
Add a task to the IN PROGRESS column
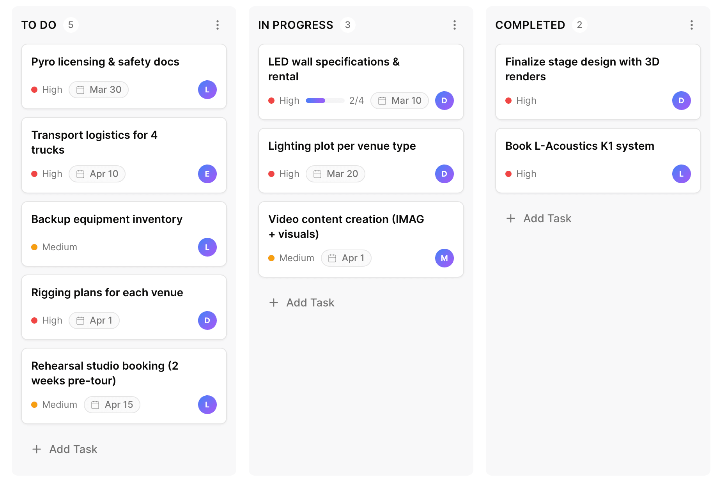coord(301,302)
